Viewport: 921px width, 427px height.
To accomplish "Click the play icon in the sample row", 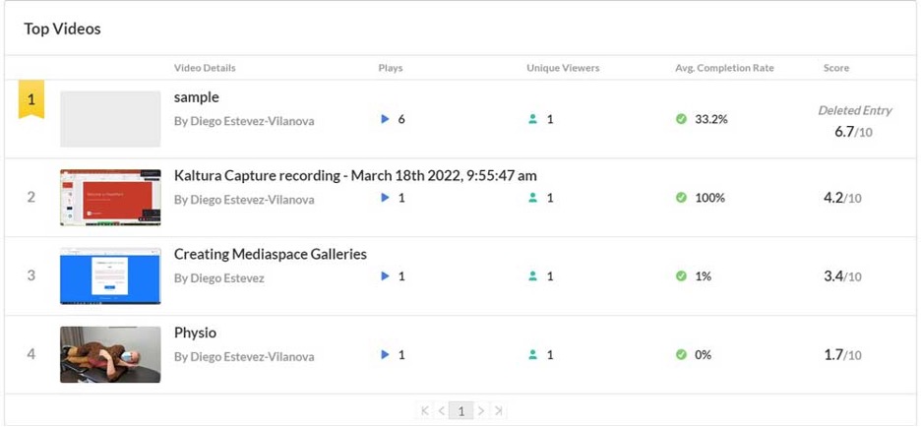I will pos(386,119).
